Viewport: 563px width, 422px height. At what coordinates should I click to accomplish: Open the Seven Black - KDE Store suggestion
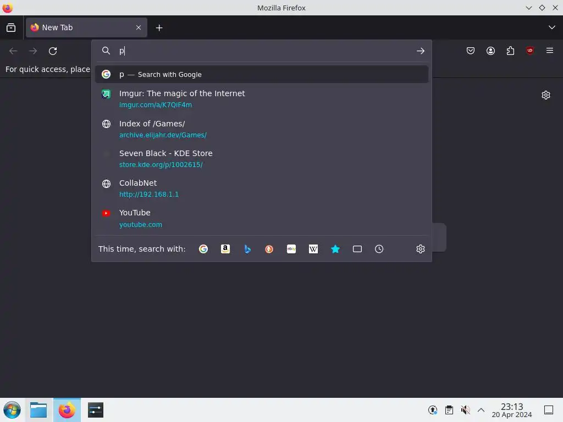(261, 159)
